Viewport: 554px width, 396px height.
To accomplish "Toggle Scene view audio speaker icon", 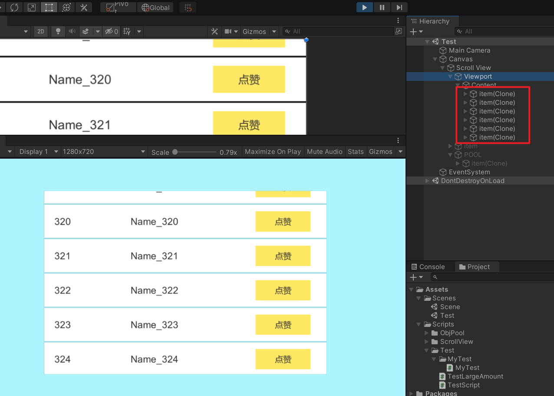I will click(x=72, y=31).
